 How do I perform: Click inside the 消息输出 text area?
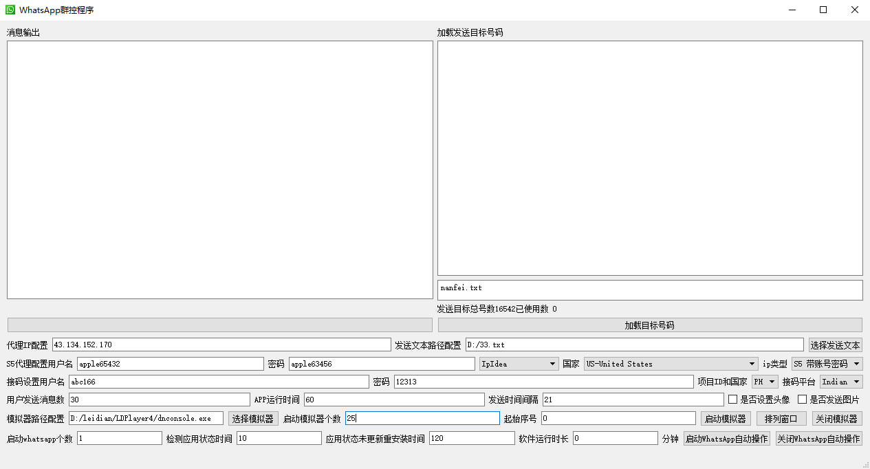point(220,170)
